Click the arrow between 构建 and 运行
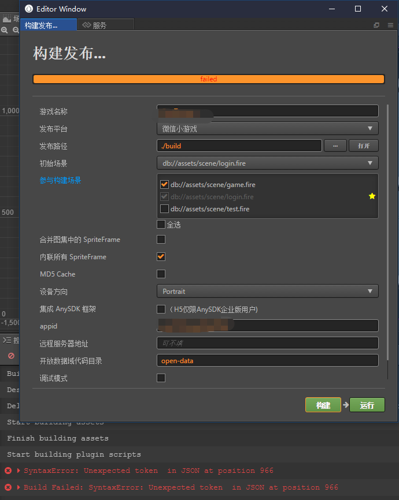The image size is (399, 500). click(x=345, y=405)
